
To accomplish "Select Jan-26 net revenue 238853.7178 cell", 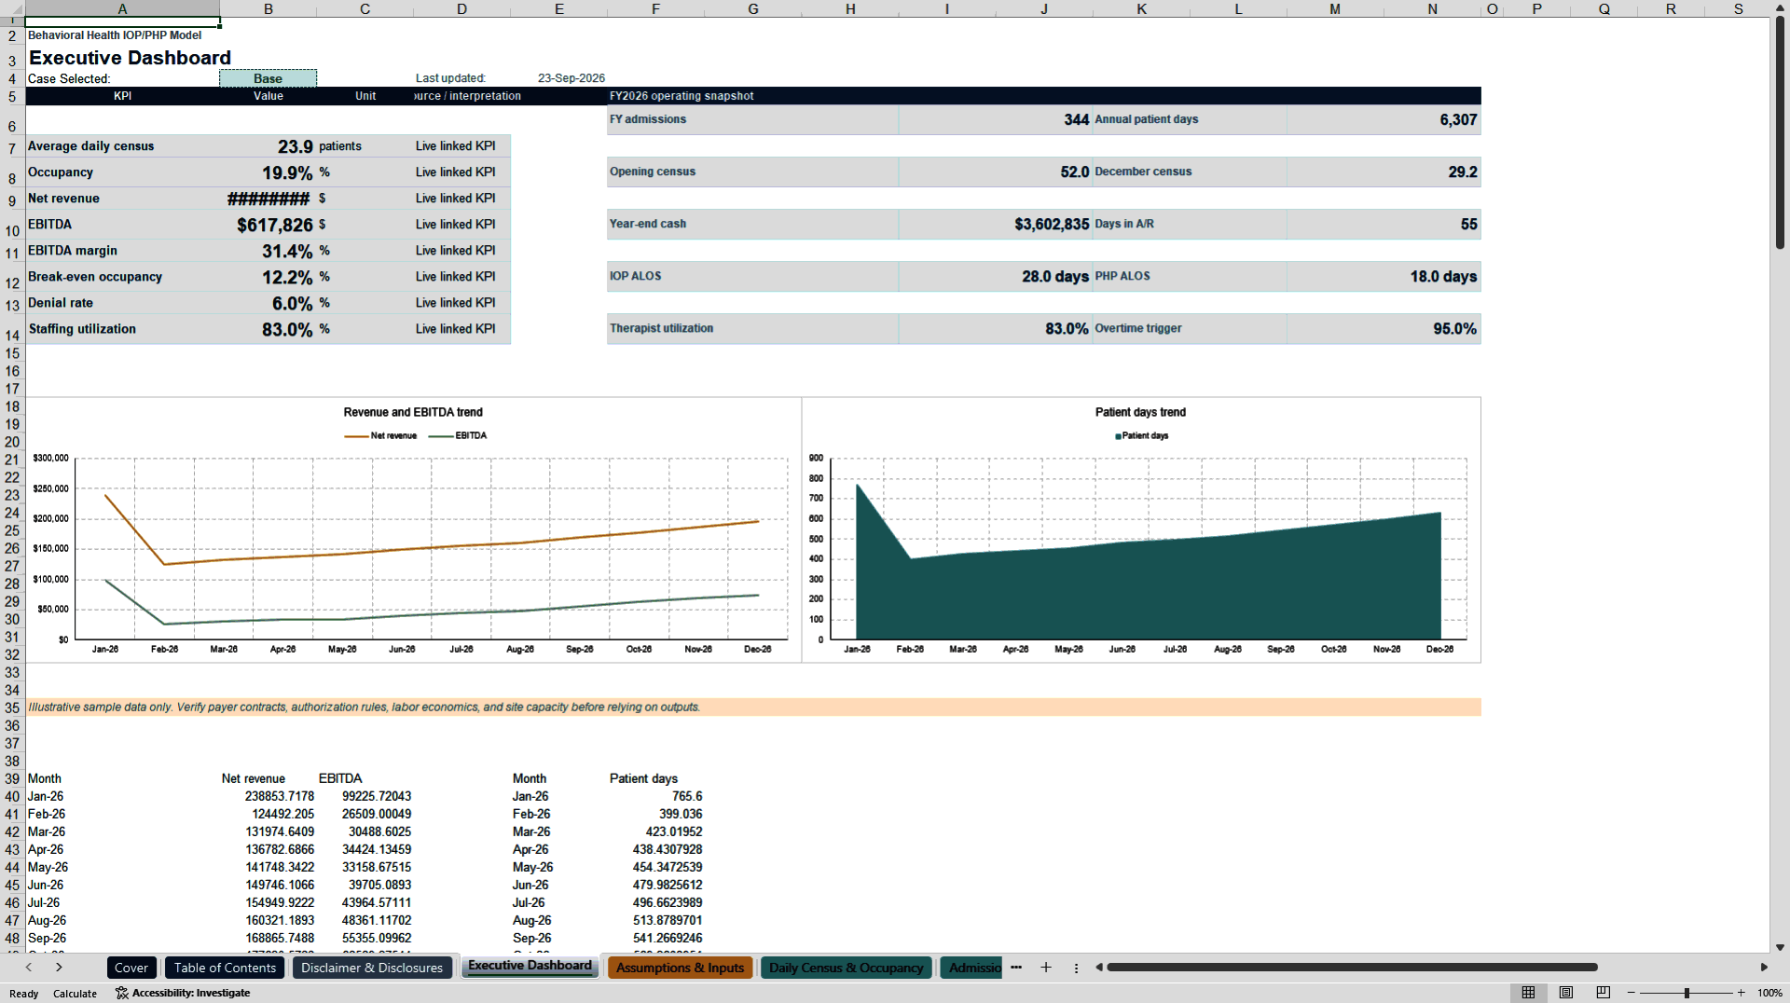I will coord(268,797).
